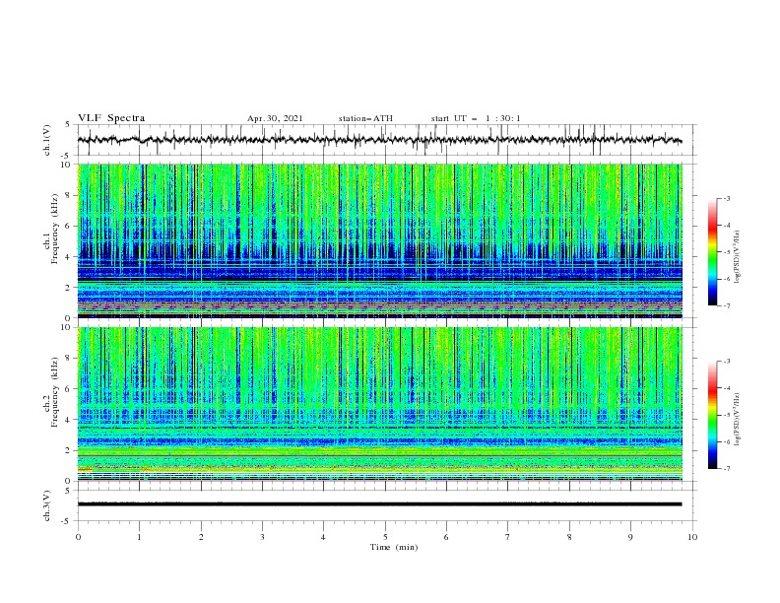Click time-axis tick label '1' at bottom
This screenshot has height=603, width=780.
coord(139,537)
